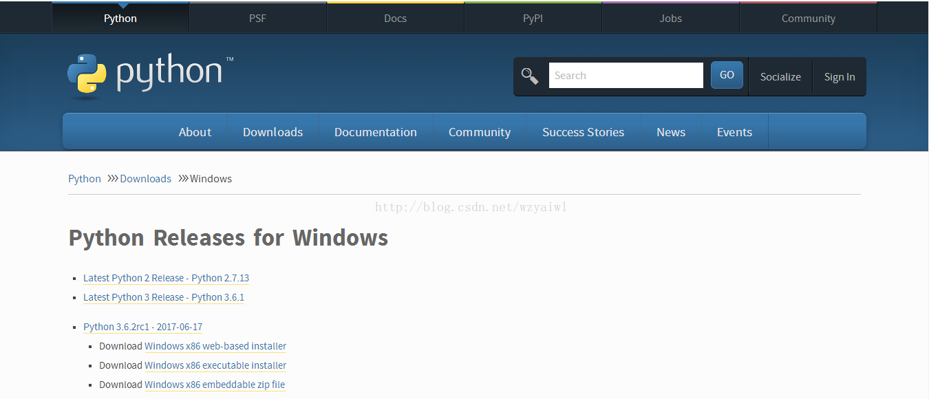Open the Jobs top tab
929x399 pixels.
point(670,19)
